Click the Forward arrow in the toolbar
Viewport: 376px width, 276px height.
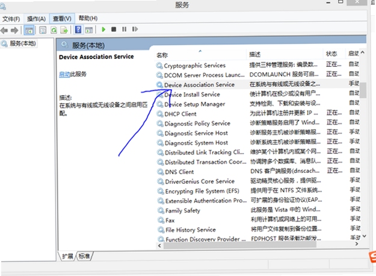[x=14, y=30]
